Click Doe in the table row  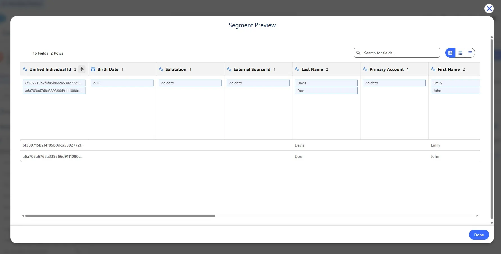tap(298, 156)
